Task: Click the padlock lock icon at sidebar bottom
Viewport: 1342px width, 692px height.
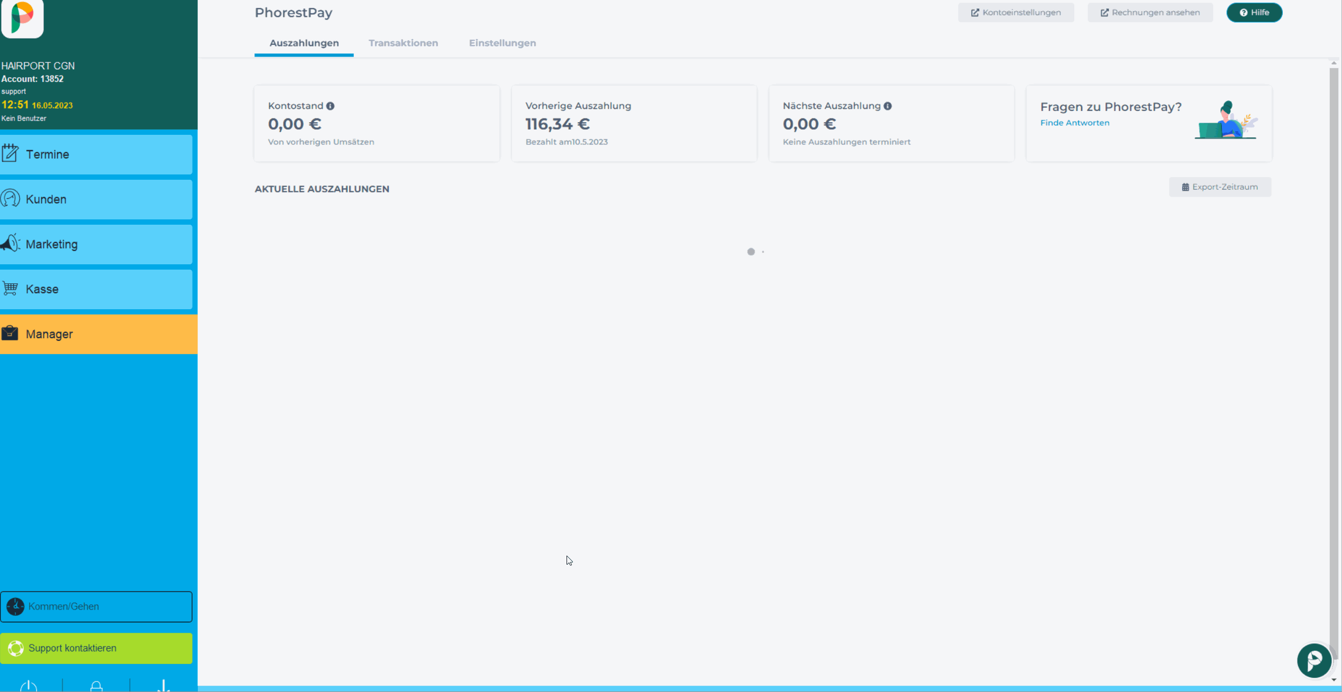Action: (x=96, y=686)
